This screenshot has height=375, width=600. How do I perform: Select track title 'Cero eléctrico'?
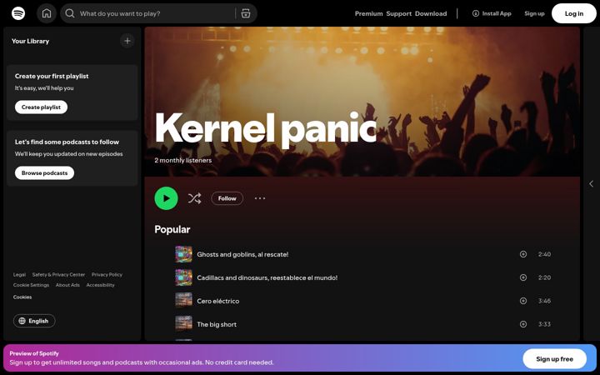point(218,301)
